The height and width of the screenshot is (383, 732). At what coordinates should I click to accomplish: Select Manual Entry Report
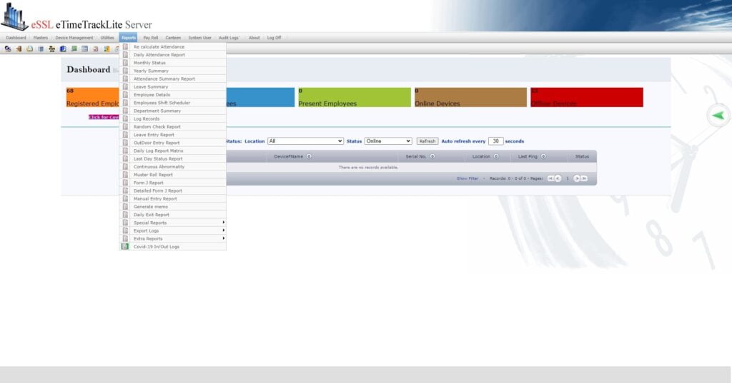173,198
